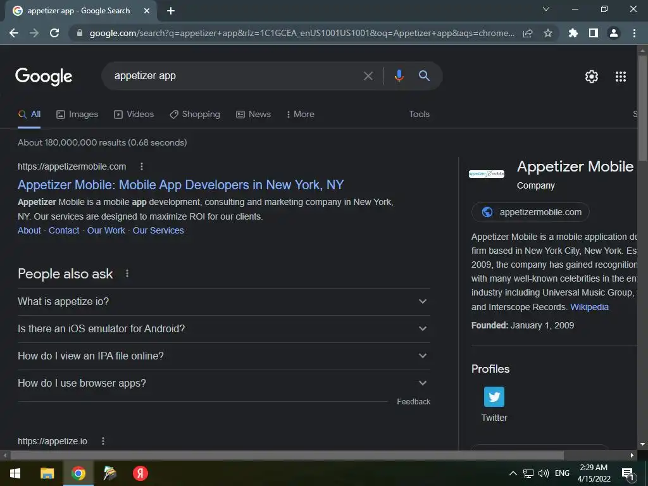
Task: Open the volume control in tray
Action: pos(544,473)
